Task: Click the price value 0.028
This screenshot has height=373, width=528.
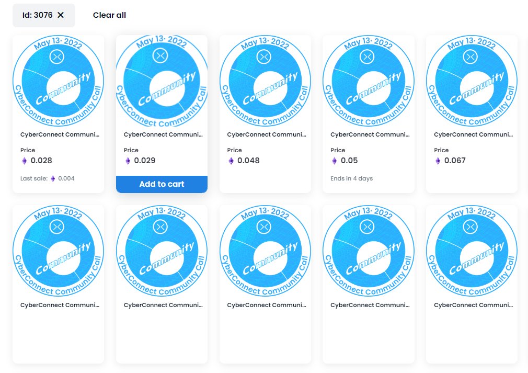Action: [x=41, y=161]
